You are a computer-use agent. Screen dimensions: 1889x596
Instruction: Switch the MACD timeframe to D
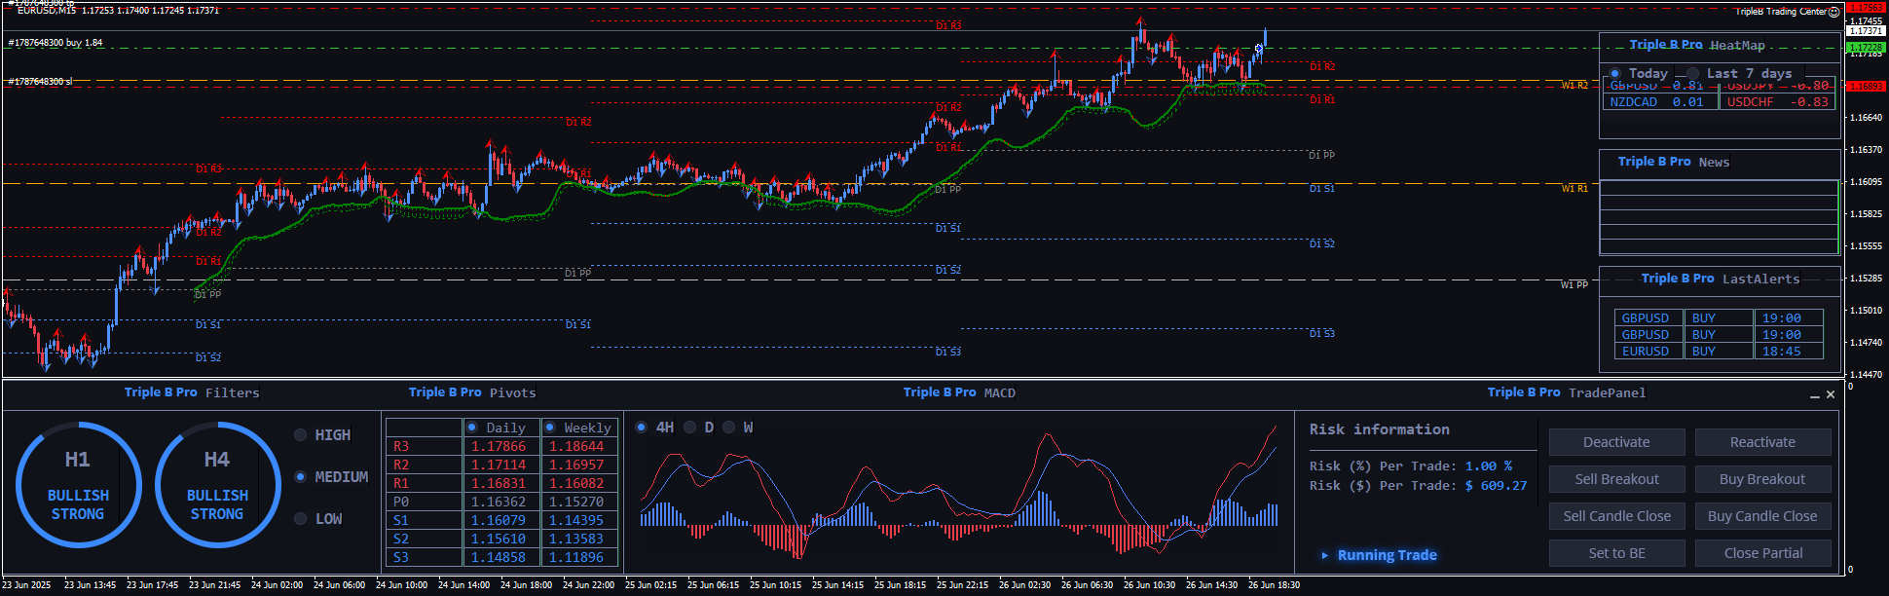690,428
